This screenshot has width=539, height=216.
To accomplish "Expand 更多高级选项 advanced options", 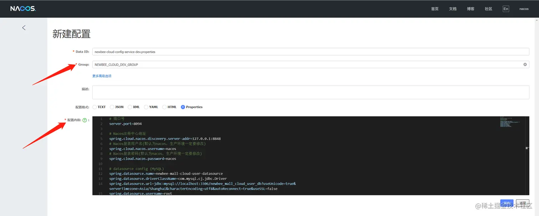I will pos(102,76).
